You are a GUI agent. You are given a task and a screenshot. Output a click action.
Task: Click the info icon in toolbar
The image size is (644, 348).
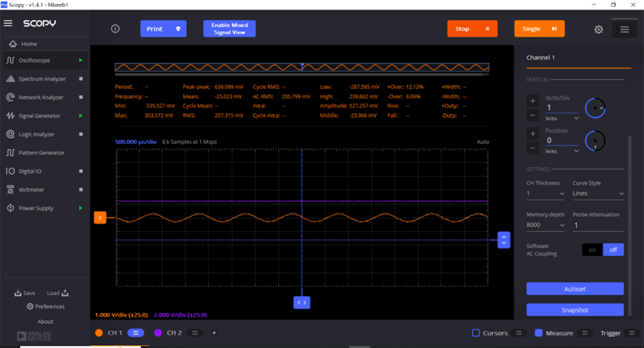115,29
